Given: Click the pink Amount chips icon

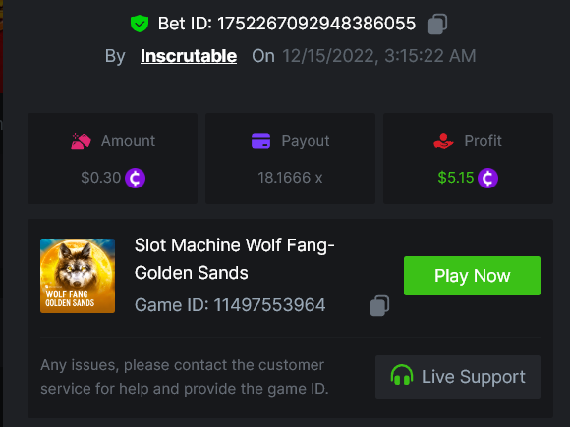Looking at the screenshot, I should (81, 141).
